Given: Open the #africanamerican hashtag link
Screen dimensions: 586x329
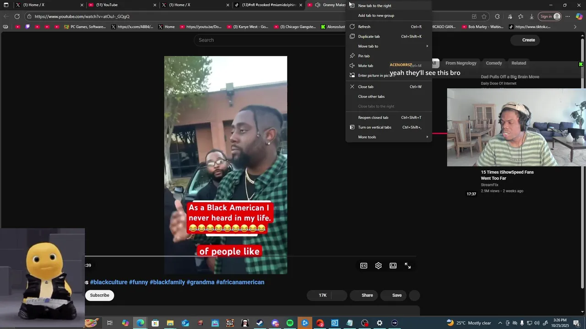Looking at the screenshot, I should tap(240, 282).
